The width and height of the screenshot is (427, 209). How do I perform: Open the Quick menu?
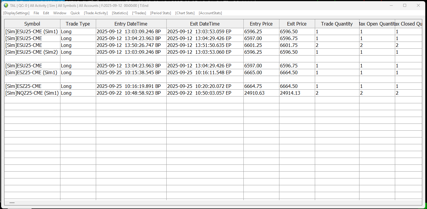(x=75, y=13)
